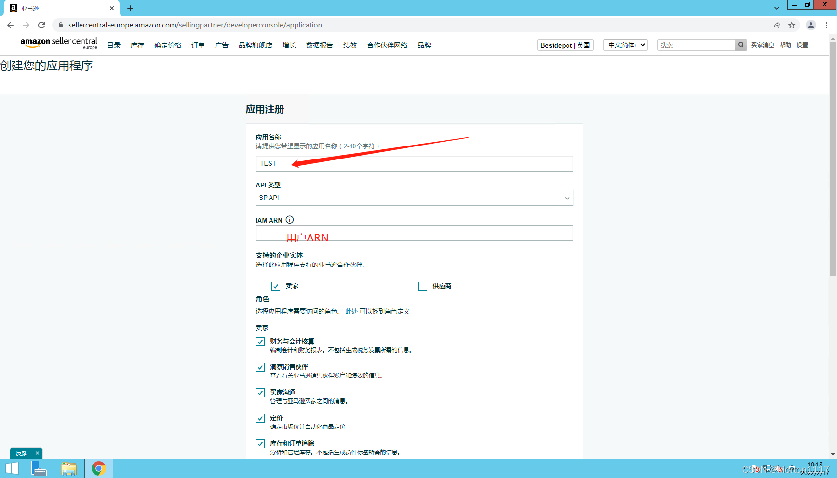Image resolution: width=837 pixels, height=478 pixels.
Task: Open the 帮助 link
Action: tap(785, 45)
